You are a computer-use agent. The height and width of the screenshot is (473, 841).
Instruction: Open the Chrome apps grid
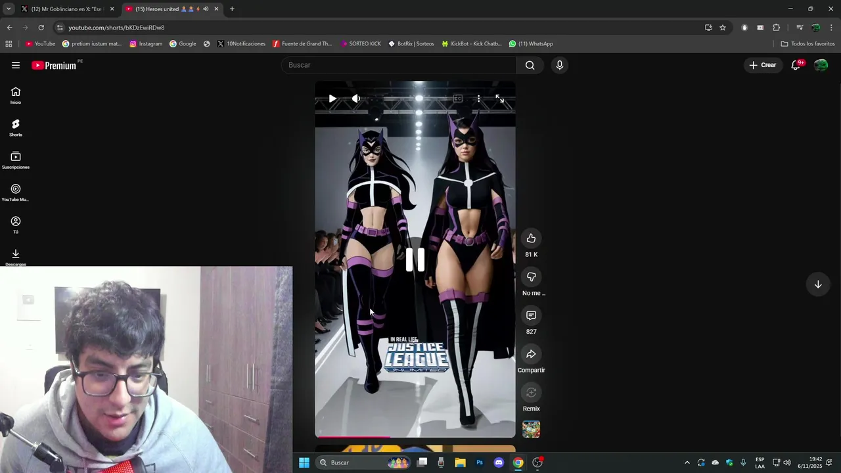9,44
